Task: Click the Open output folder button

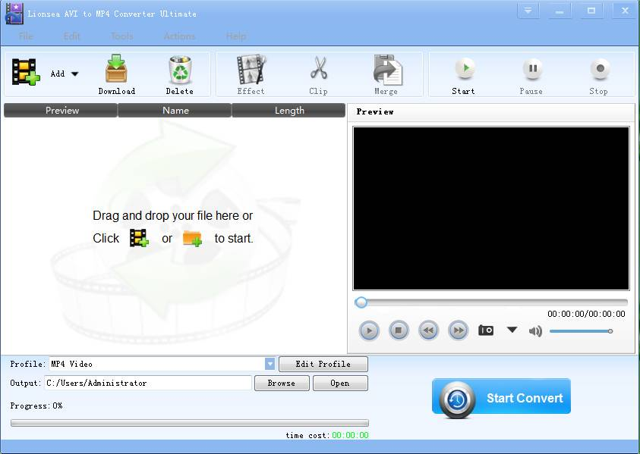Action: 340,383
